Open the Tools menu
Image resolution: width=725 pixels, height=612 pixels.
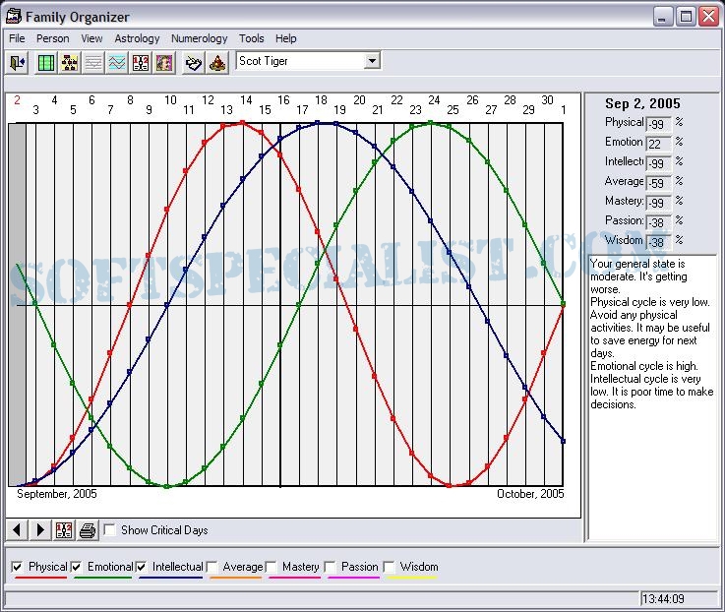pyautogui.click(x=251, y=38)
